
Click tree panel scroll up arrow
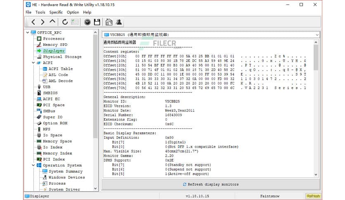point(95,32)
